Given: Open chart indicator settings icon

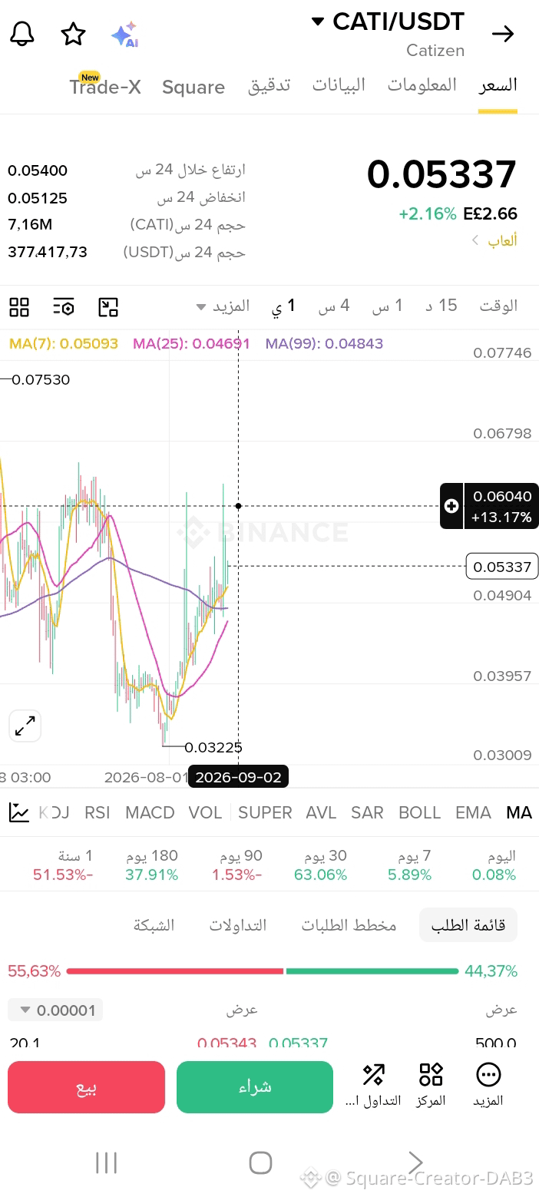Looking at the screenshot, I should 64,307.
